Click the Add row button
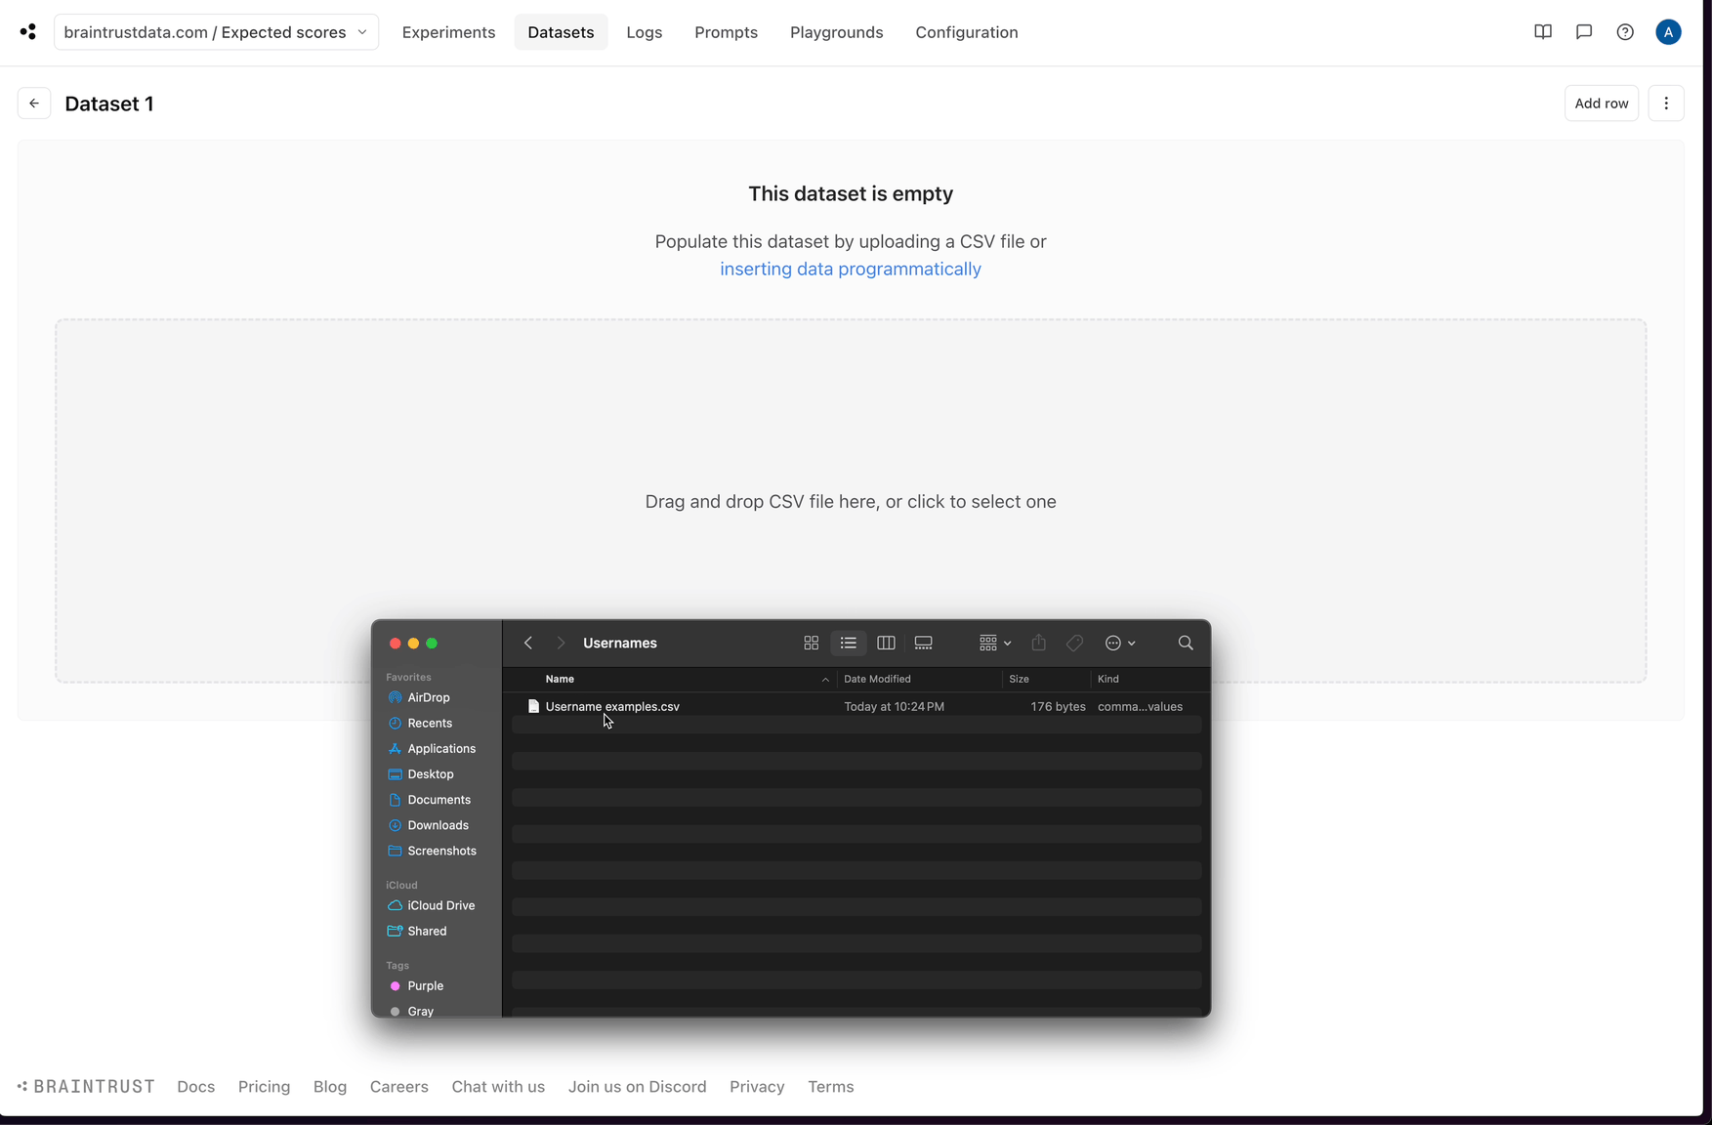The width and height of the screenshot is (1712, 1125). pos(1601,103)
